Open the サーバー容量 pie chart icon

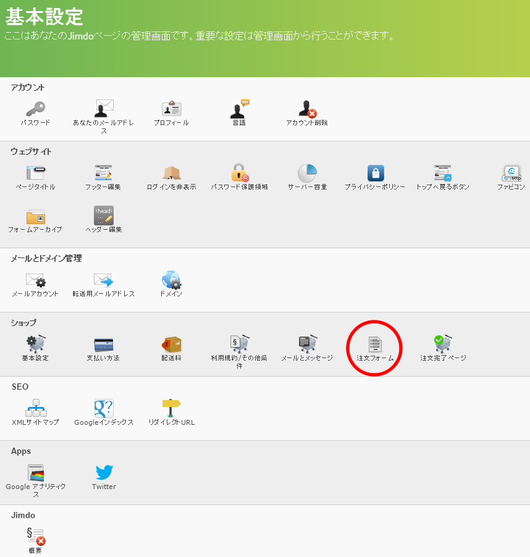pos(307,173)
